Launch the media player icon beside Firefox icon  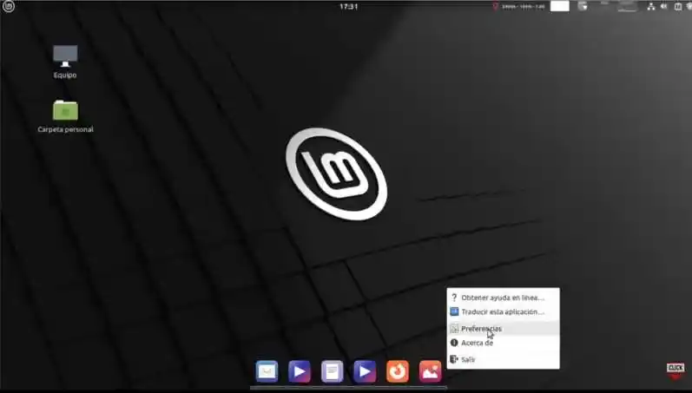pos(365,371)
